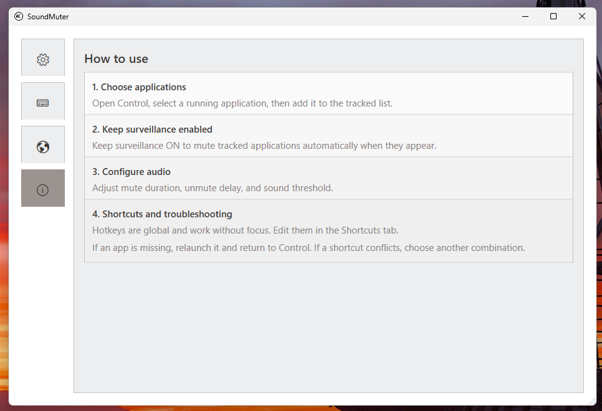Close the SoundMuter window

581,16
